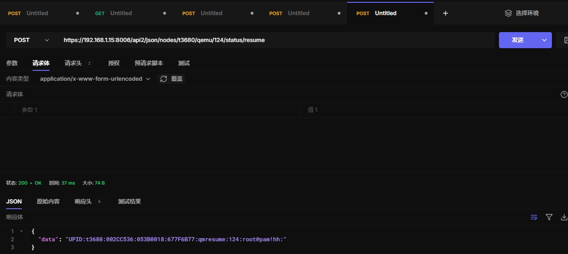Screen dimensions: 568x254
Task: Switch to the 请求头 tab
Action: click(73, 63)
